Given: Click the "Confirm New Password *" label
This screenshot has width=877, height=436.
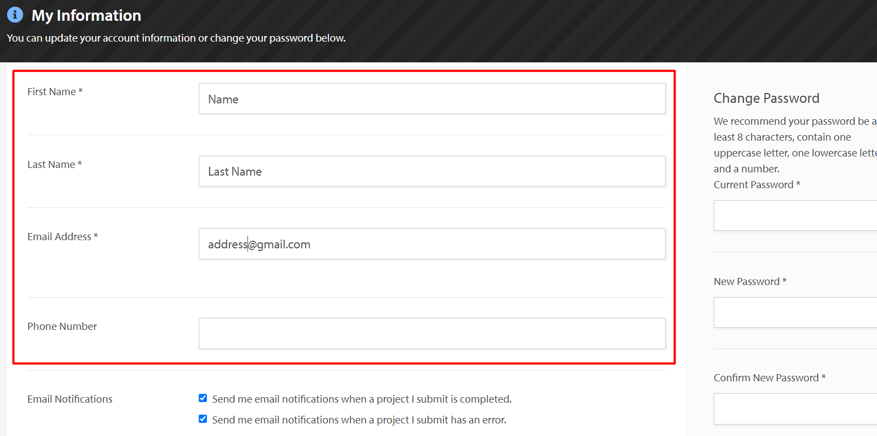Looking at the screenshot, I should tap(770, 378).
